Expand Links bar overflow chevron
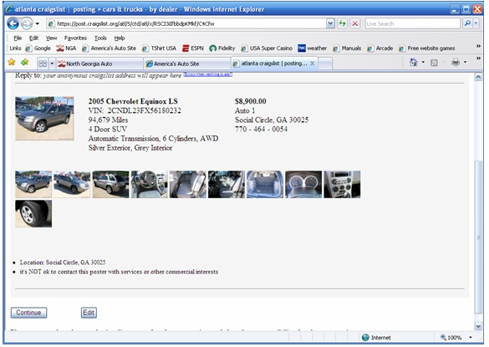The width and height of the screenshot is (489, 347). [x=478, y=46]
